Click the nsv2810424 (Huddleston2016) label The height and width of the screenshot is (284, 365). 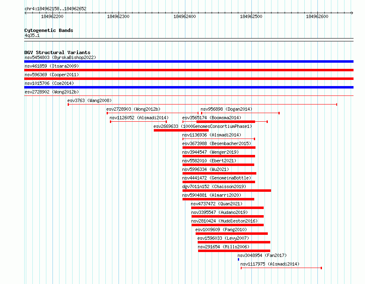pos(225,221)
